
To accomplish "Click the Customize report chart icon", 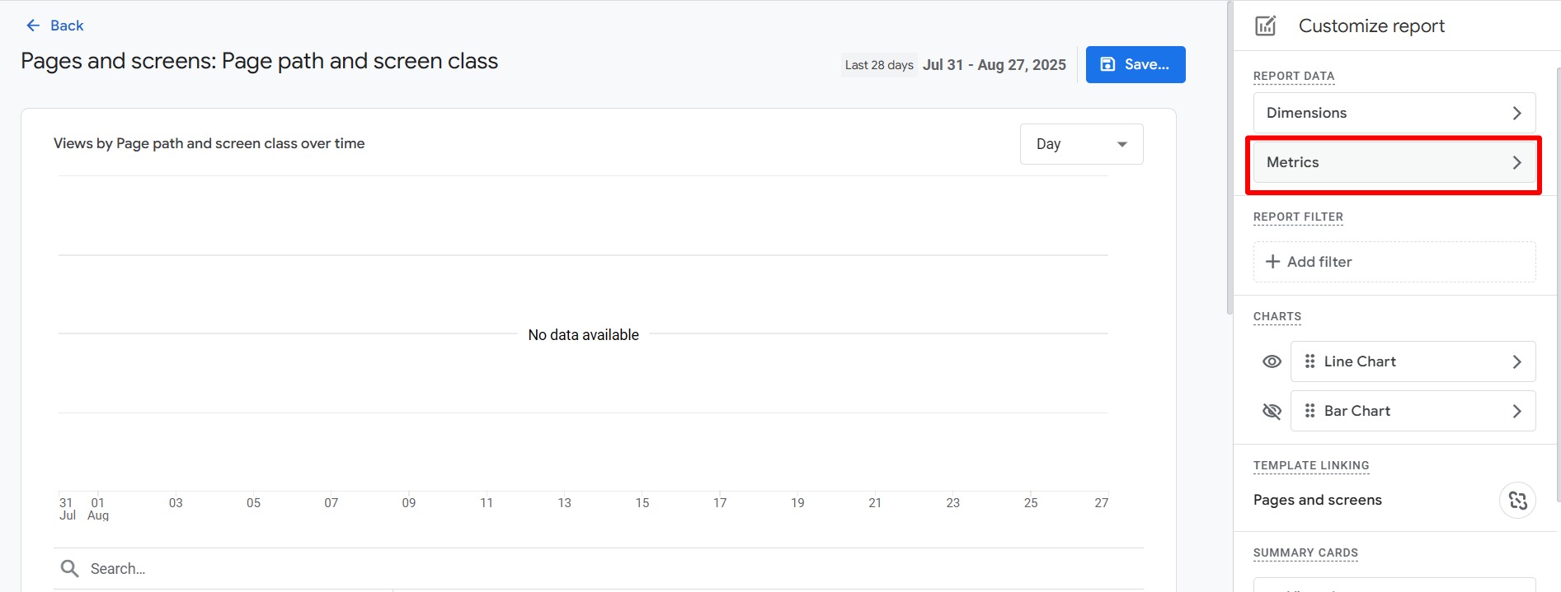I will click(x=1265, y=26).
